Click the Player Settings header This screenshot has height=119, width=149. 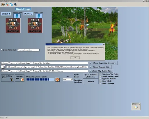(23, 9)
